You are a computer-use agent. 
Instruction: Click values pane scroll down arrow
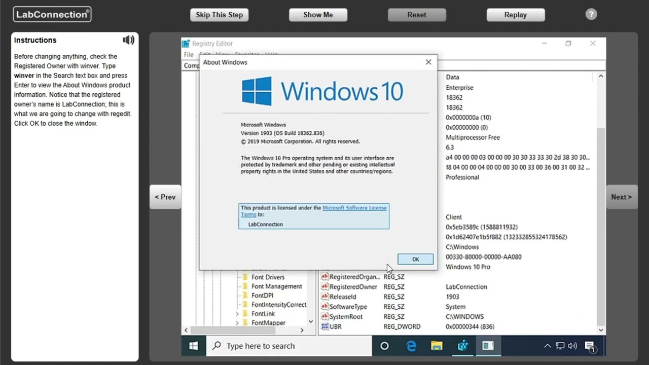click(x=601, y=330)
